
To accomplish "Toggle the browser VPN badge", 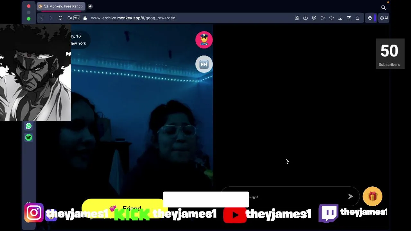I will tap(77, 18).
